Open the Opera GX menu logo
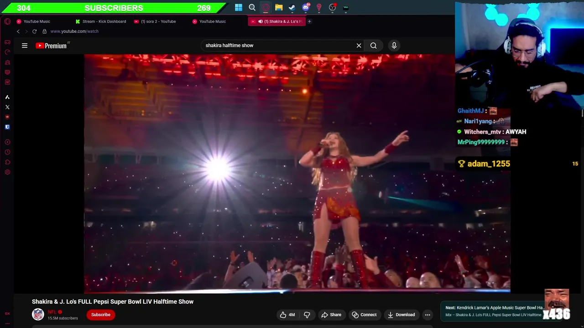 [7, 21]
